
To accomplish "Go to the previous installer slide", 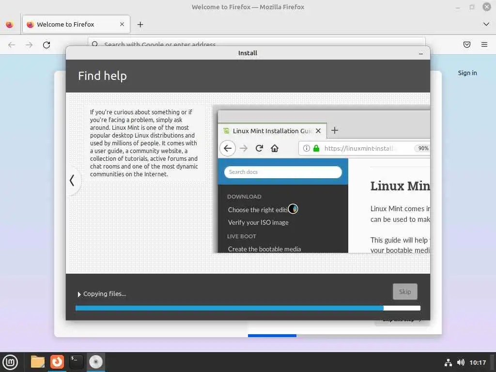I will [x=73, y=181].
